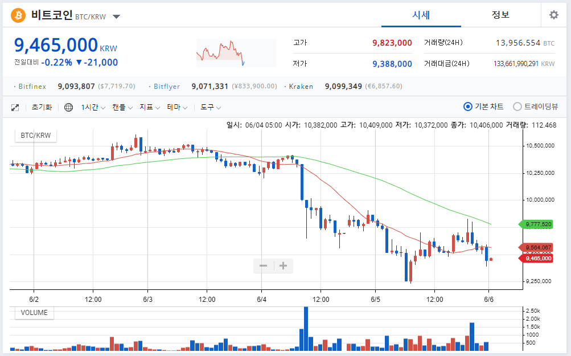Click the VOLUME panel label

pyautogui.click(x=34, y=313)
